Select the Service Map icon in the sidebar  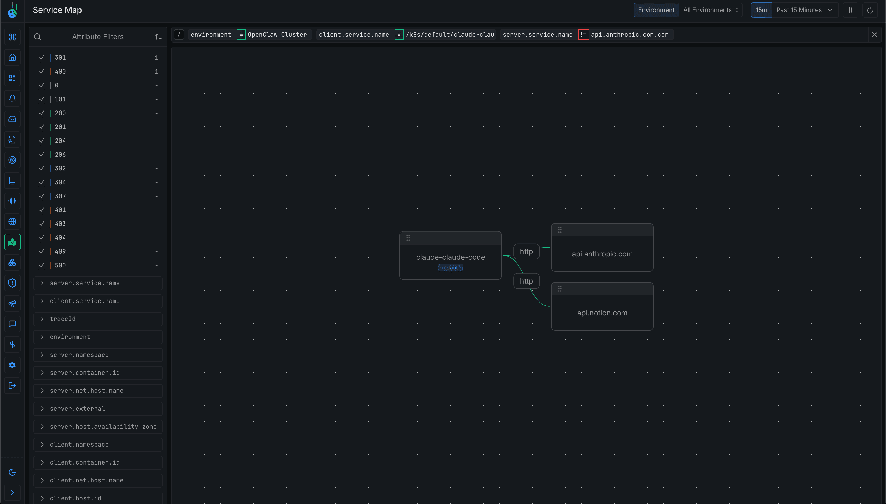pyautogui.click(x=13, y=242)
